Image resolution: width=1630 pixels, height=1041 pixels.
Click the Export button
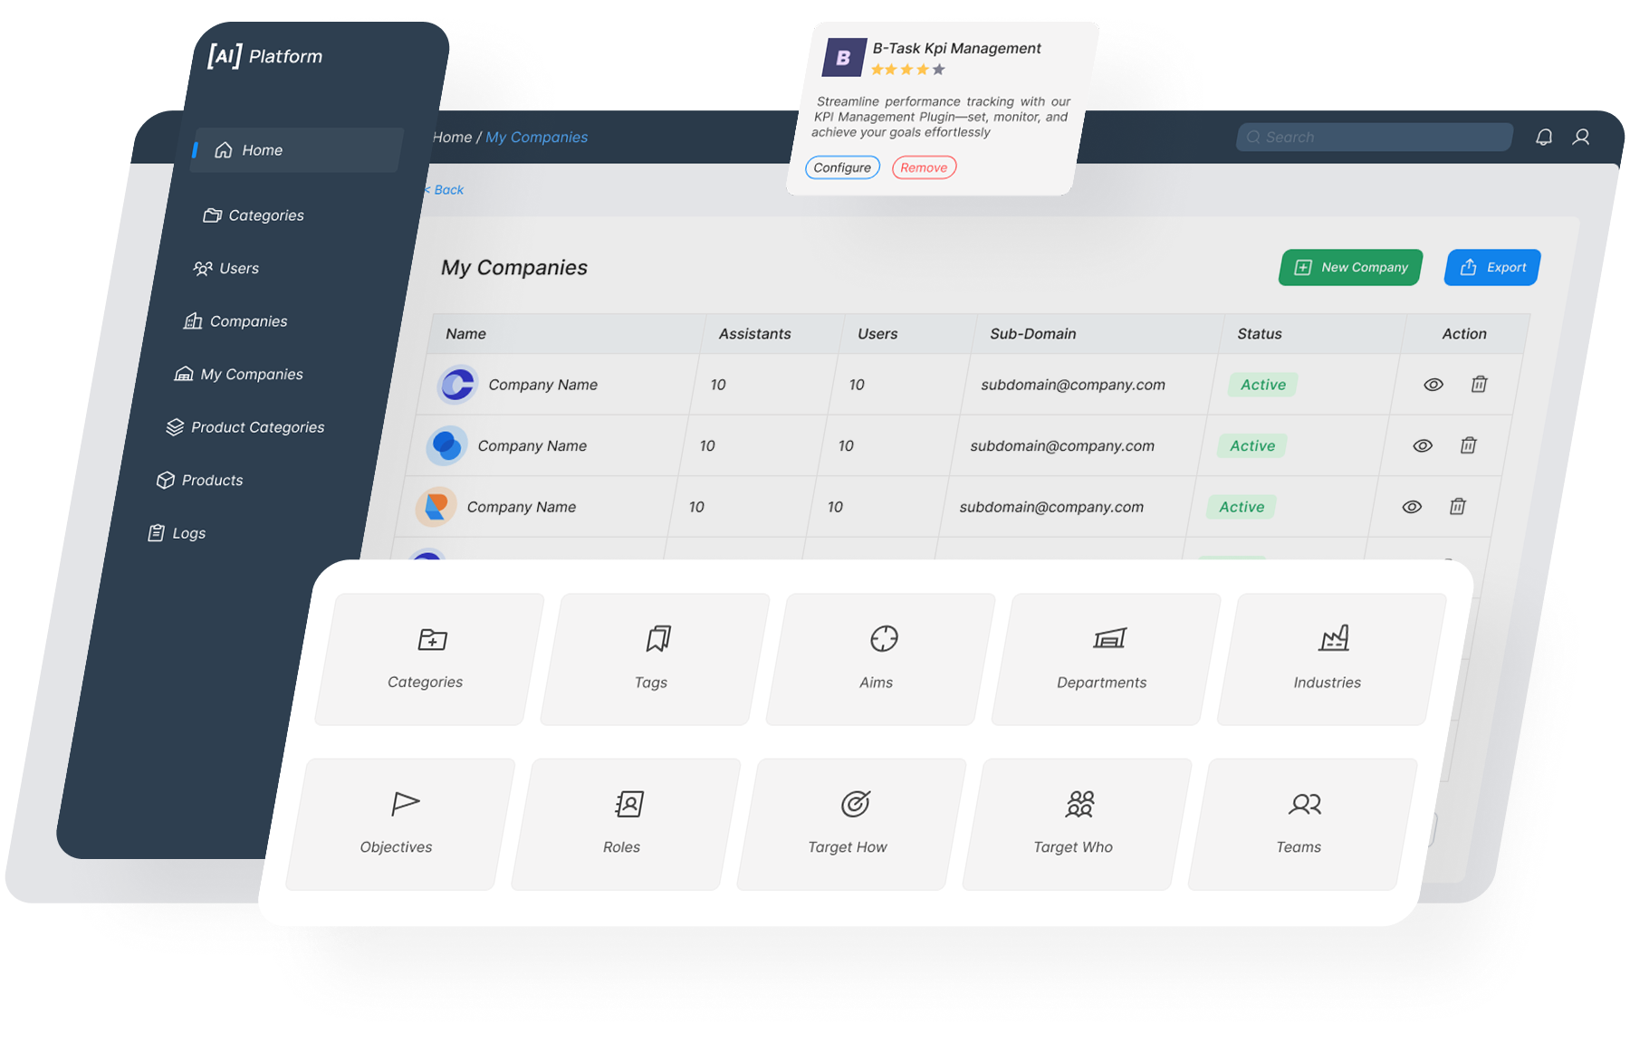1492,267
